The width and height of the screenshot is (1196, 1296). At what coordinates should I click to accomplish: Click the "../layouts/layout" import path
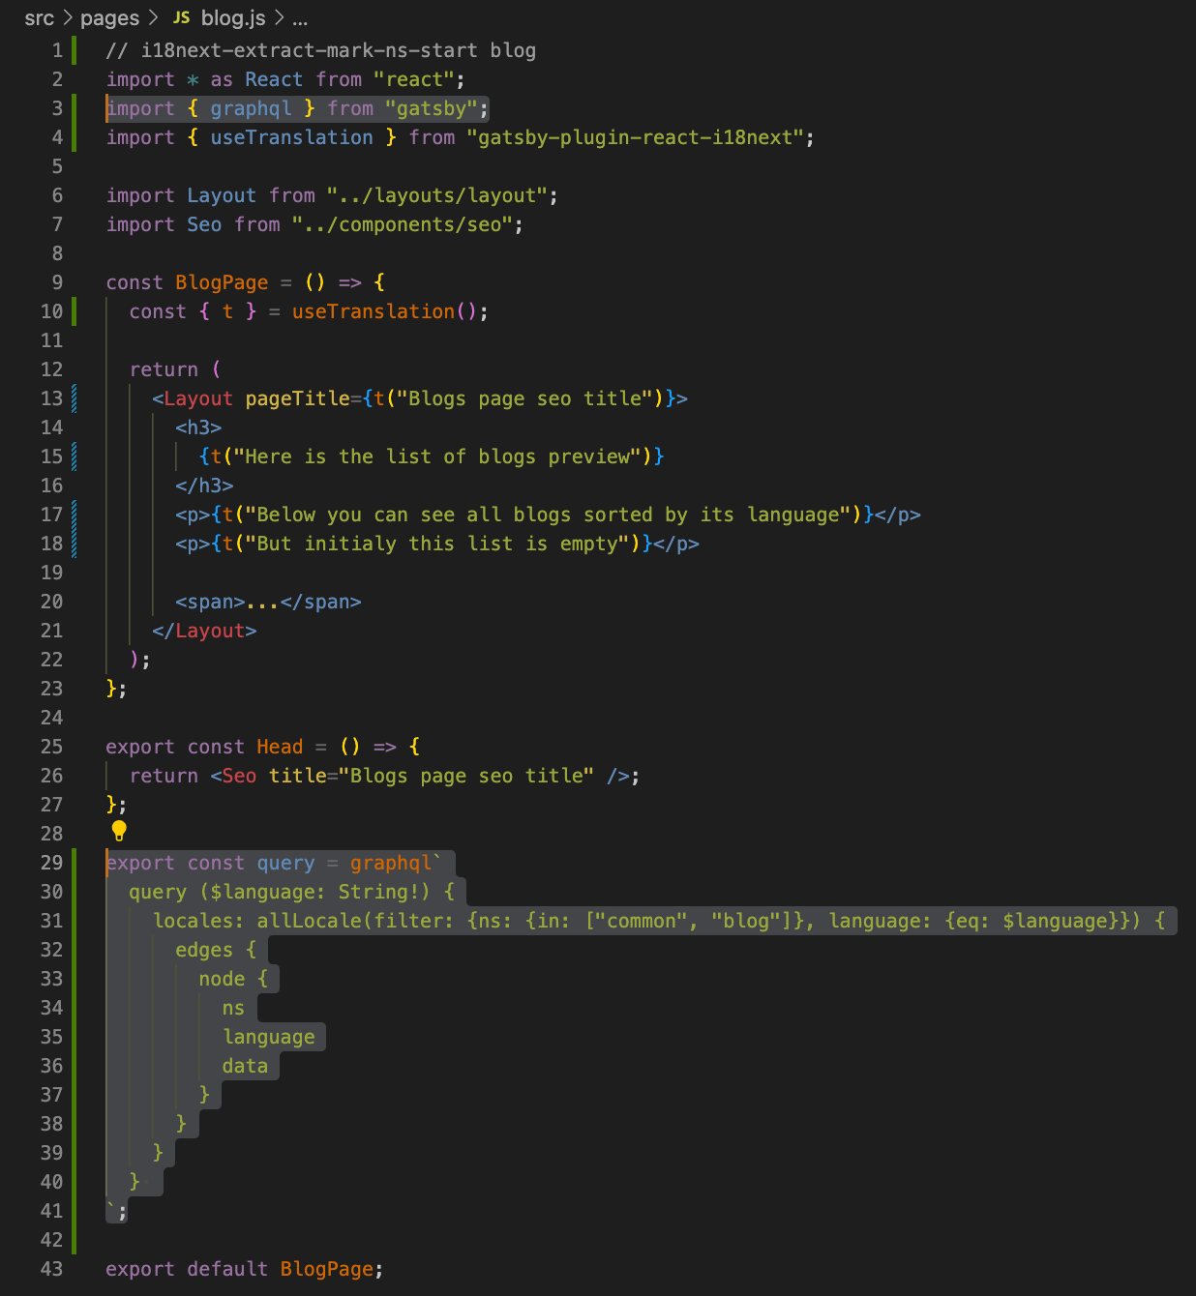(437, 195)
